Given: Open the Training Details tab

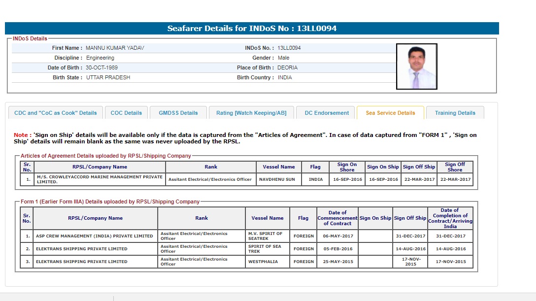Looking at the screenshot, I should (x=455, y=113).
